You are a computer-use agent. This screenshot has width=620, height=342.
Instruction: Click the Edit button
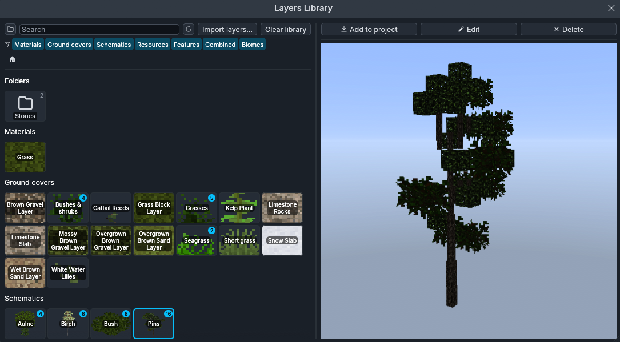pos(469,29)
